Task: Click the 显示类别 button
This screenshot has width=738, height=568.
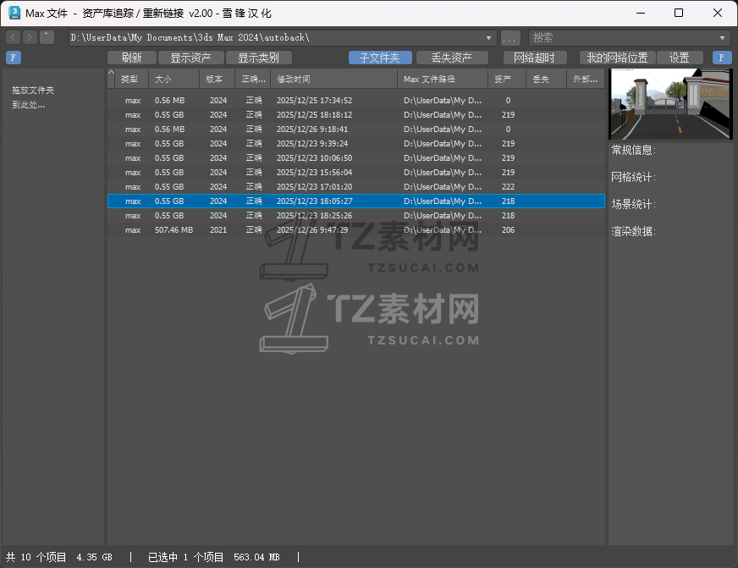Action: [x=260, y=58]
